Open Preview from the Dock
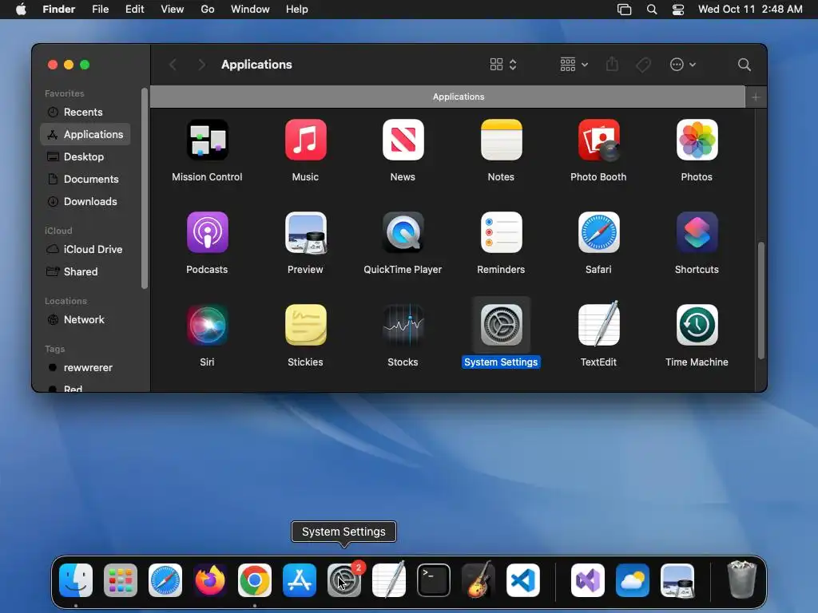Screen dimensions: 818x613 pos(677,580)
